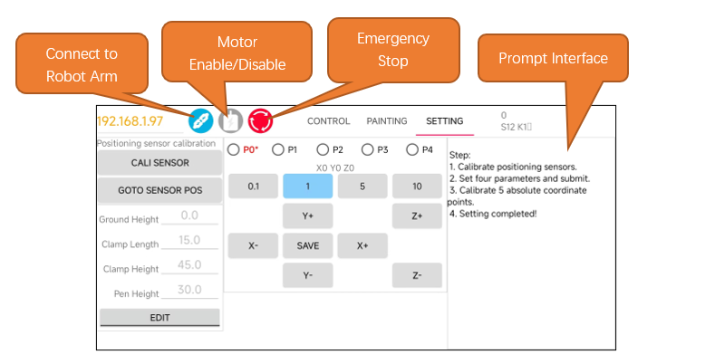Toggle the Motor Enable/Disable icon
Screen dimensions: 715x364
point(231,121)
